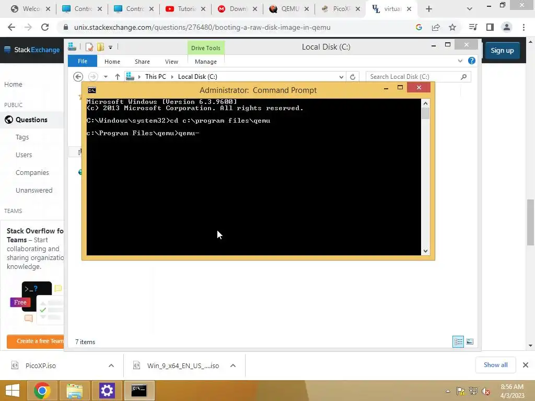
Task: Bookmark this page with the star icon
Action: coord(452,27)
